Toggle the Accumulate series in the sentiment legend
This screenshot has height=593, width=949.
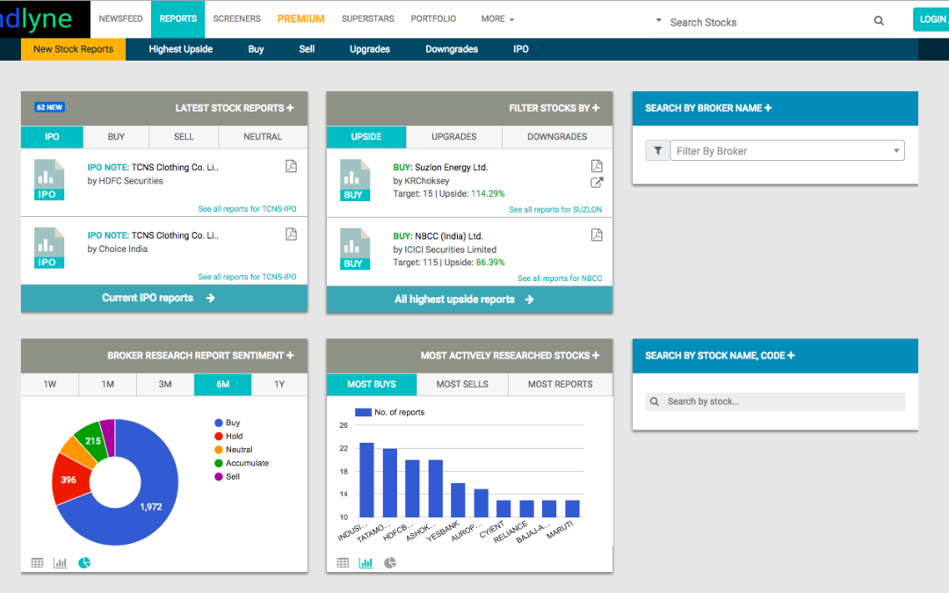click(242, 463)
